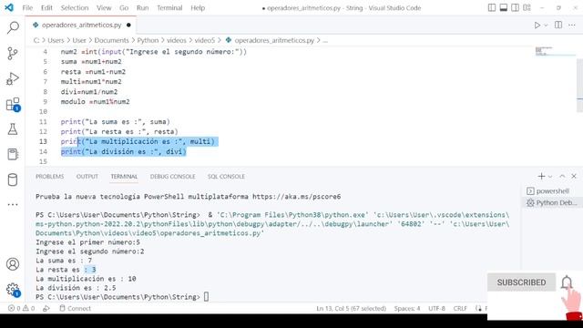The image size is (583, 328).
Task: Create a new terminal with plus icon
Action: [x=541, y=176]
